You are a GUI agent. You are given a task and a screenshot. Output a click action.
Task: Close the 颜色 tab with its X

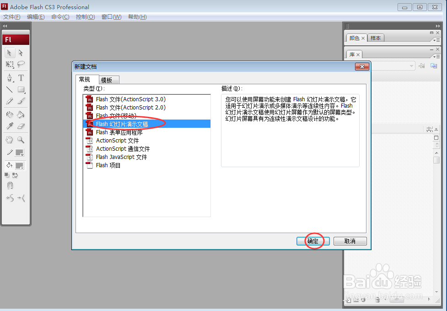(x=363, y=38)
